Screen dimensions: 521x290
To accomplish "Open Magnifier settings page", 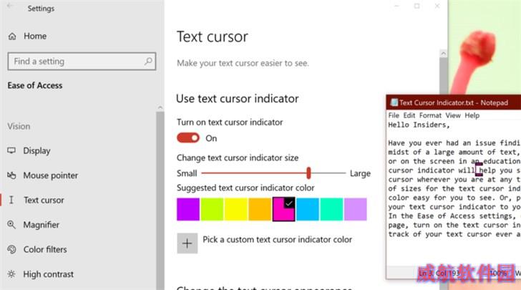I will [41, 225].
